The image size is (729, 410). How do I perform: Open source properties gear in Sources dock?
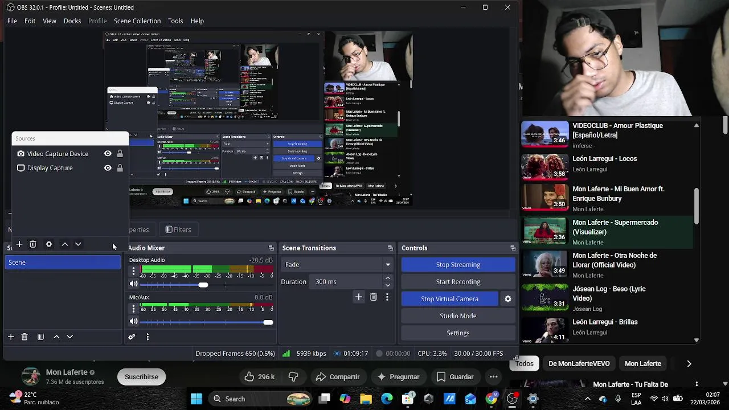pos(49,244)
